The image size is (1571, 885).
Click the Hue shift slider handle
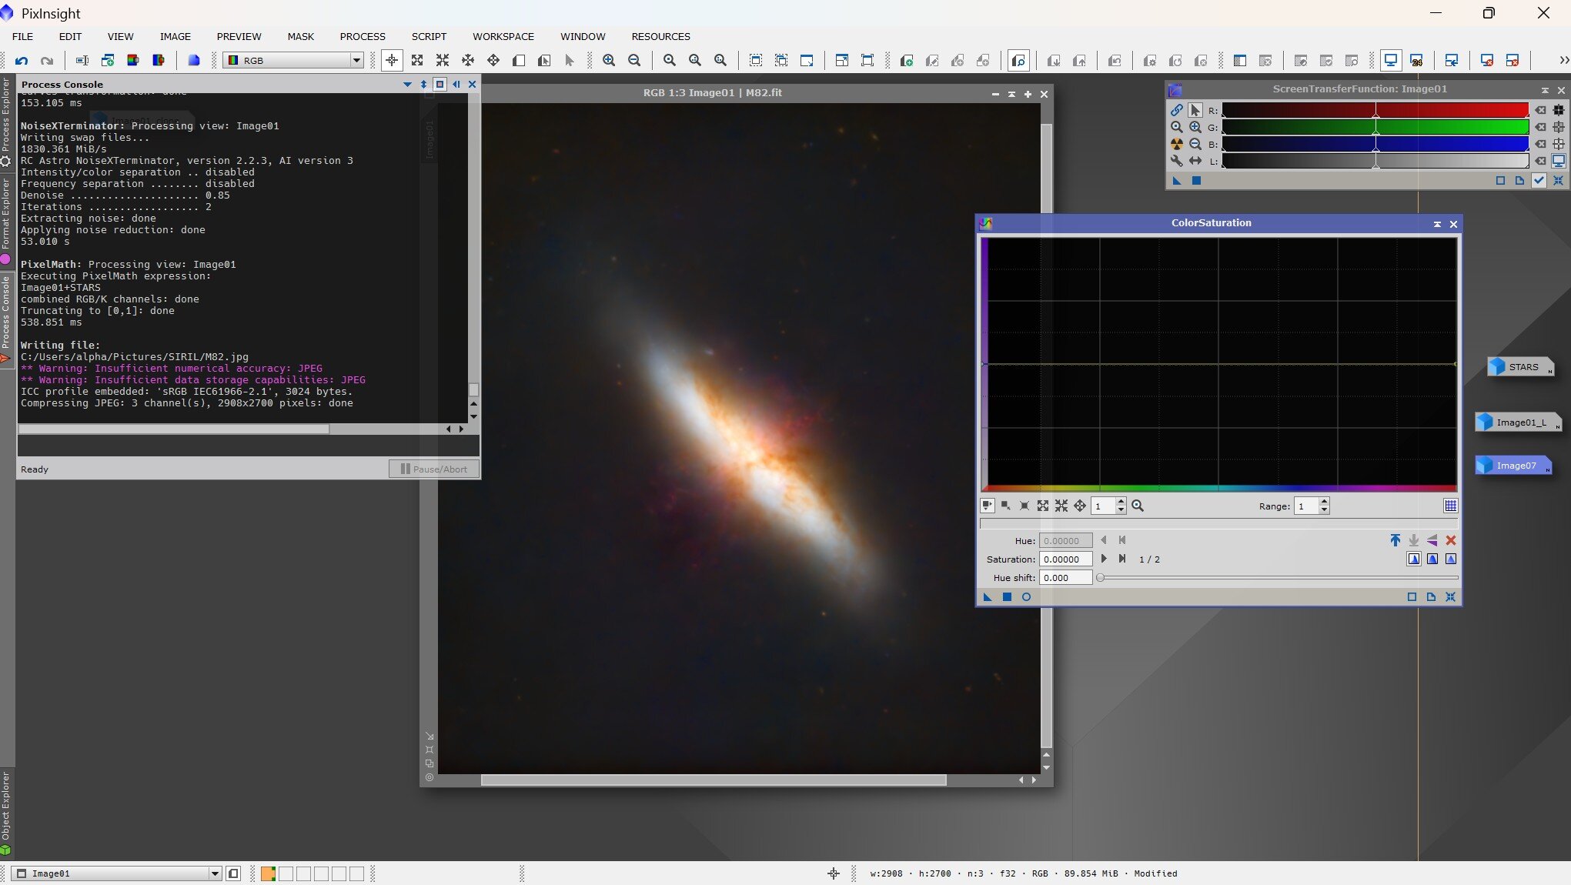(1101, 577)
